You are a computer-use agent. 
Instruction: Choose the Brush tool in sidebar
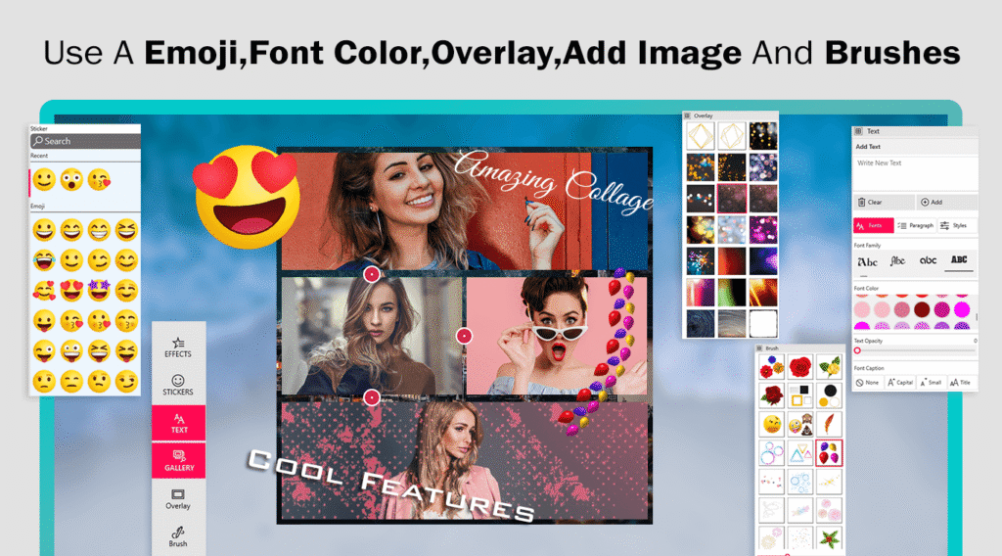coord(178,536)
